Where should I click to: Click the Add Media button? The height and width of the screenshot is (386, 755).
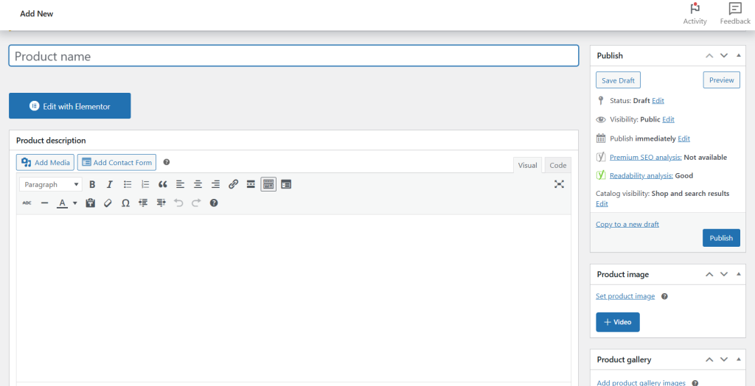[45, 163]
